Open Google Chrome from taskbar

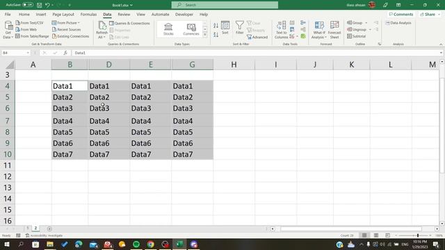(x=151, y=244)
